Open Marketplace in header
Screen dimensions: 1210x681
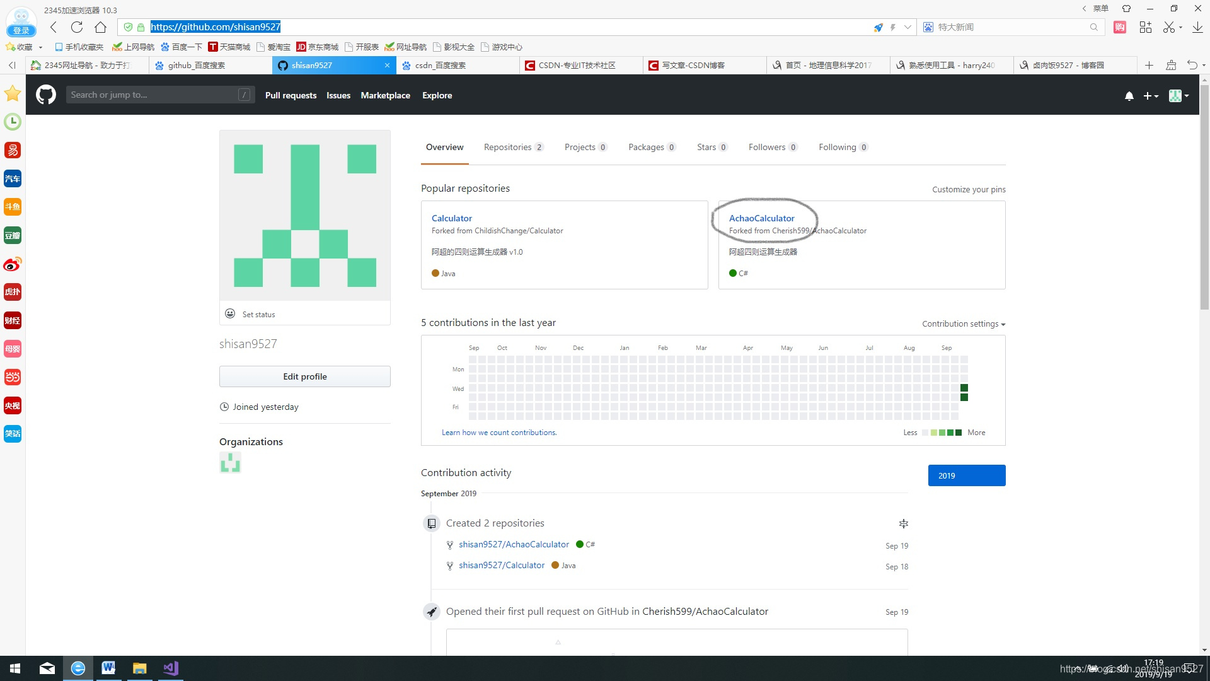point(385,95)
